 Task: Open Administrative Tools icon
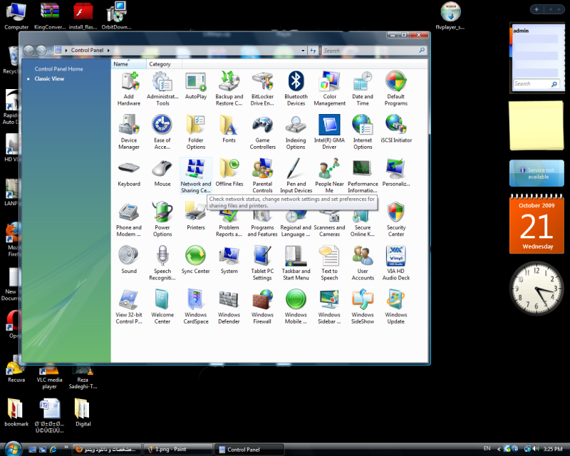point(162,88)
